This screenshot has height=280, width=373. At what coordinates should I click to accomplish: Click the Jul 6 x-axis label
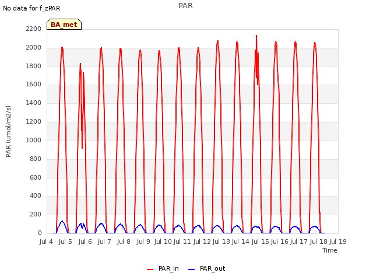pos(85,242)
